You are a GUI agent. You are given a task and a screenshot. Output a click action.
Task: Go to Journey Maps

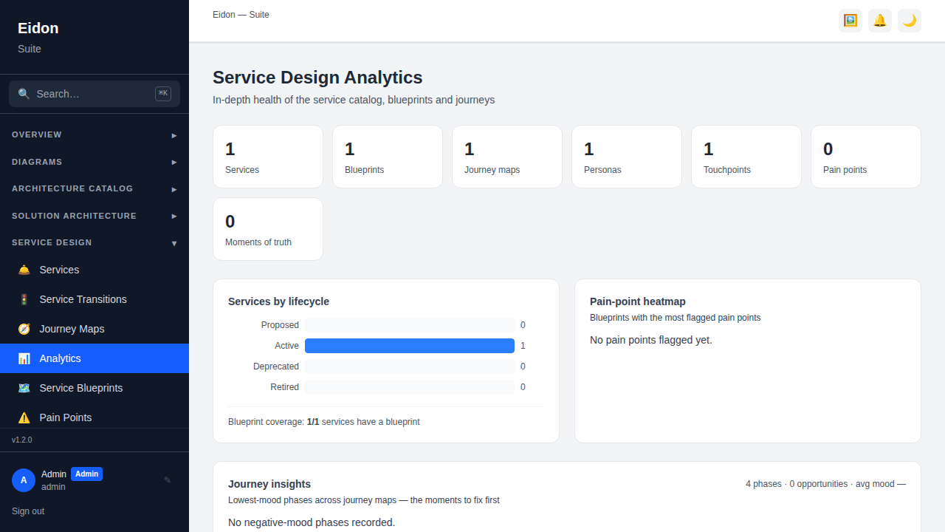(94, 329)
